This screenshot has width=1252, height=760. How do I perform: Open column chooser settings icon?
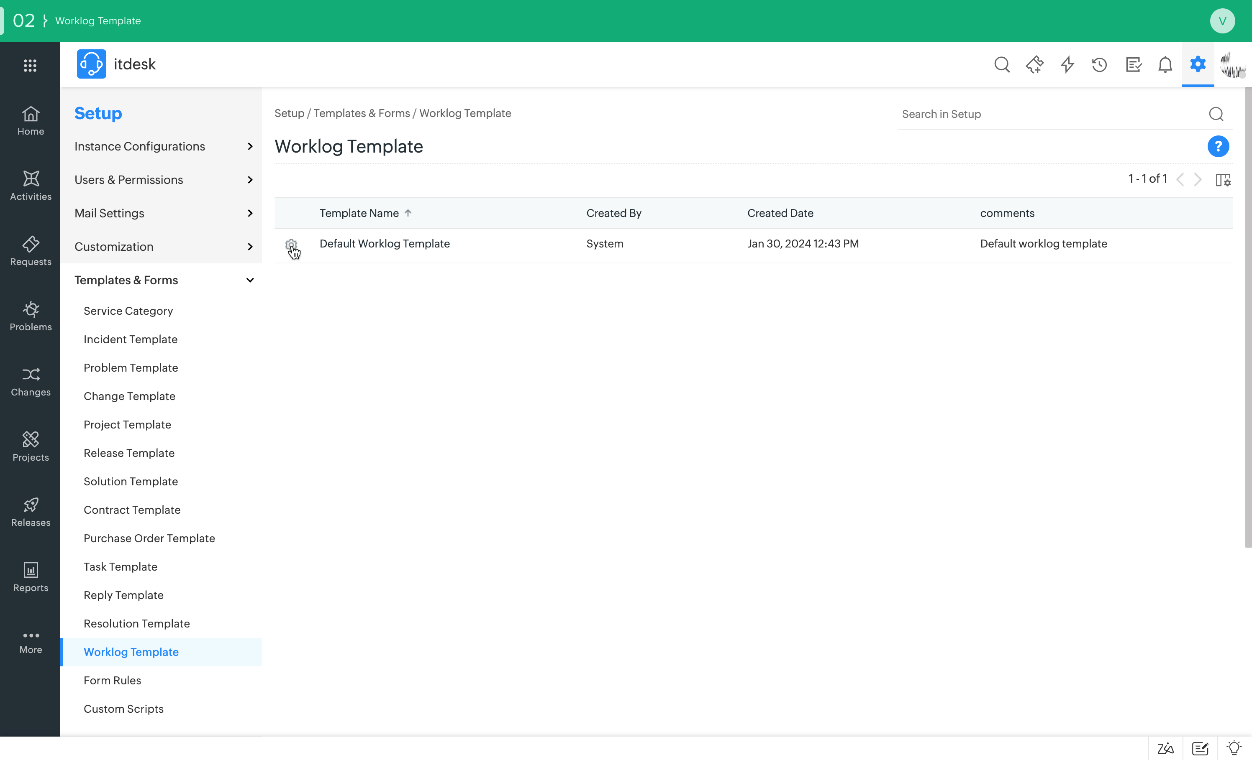1223,180
